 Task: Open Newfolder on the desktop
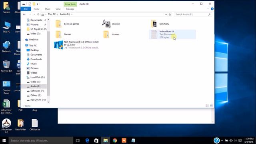click(20, 125)
